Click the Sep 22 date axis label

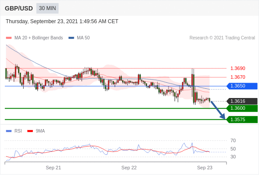coord(129,168)
